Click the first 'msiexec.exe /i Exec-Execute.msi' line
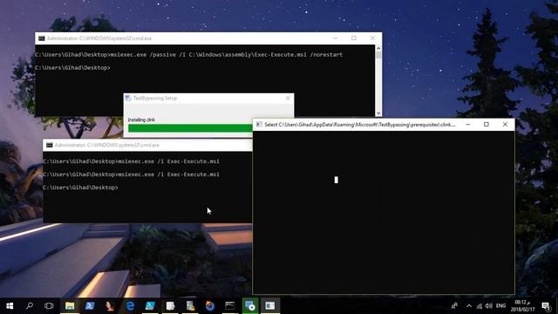Image resolution: width=558 pixels, height=314 pixels. pyautogui.click(x=131, y=161)
